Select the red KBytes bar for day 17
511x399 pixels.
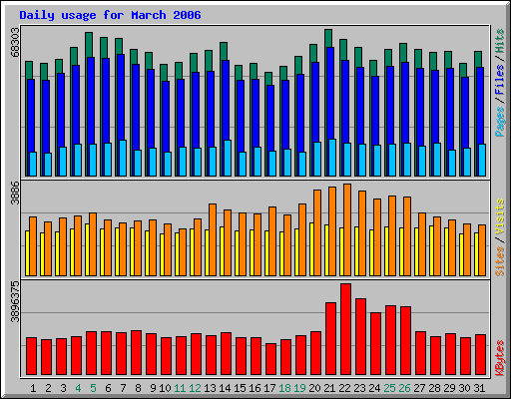click(270, 359)
